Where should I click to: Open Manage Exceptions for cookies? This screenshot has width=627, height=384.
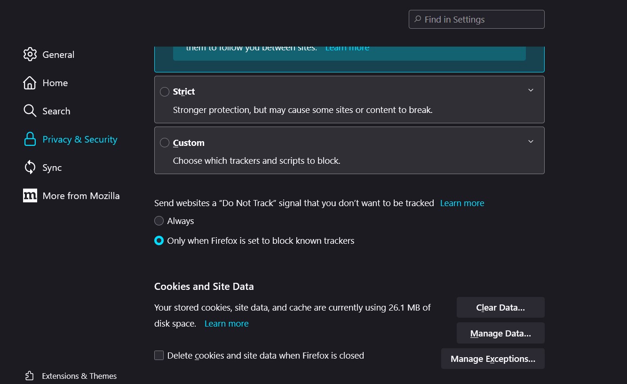492,359
